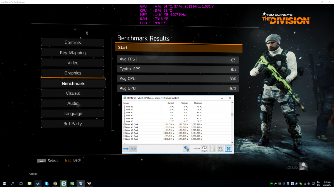Open HWiNFO remote network monitoring icon
This screenshot has height=187, width=334.
click(x=186, y=149)
